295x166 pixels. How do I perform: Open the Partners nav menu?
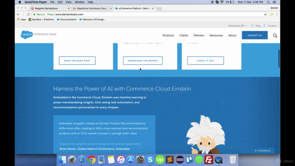click(x=199, y=36)
